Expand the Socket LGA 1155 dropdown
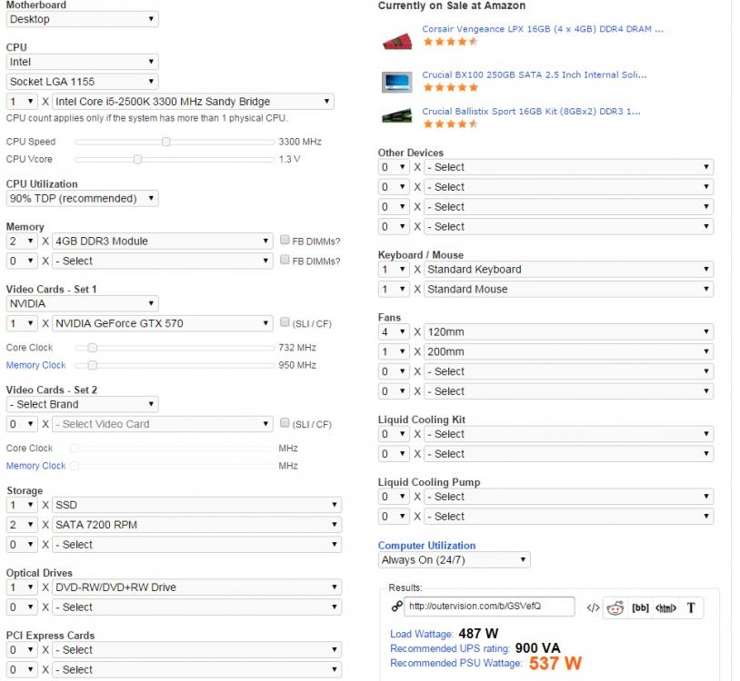The height and width of the screenshot is (681, 740). [82, 82]
